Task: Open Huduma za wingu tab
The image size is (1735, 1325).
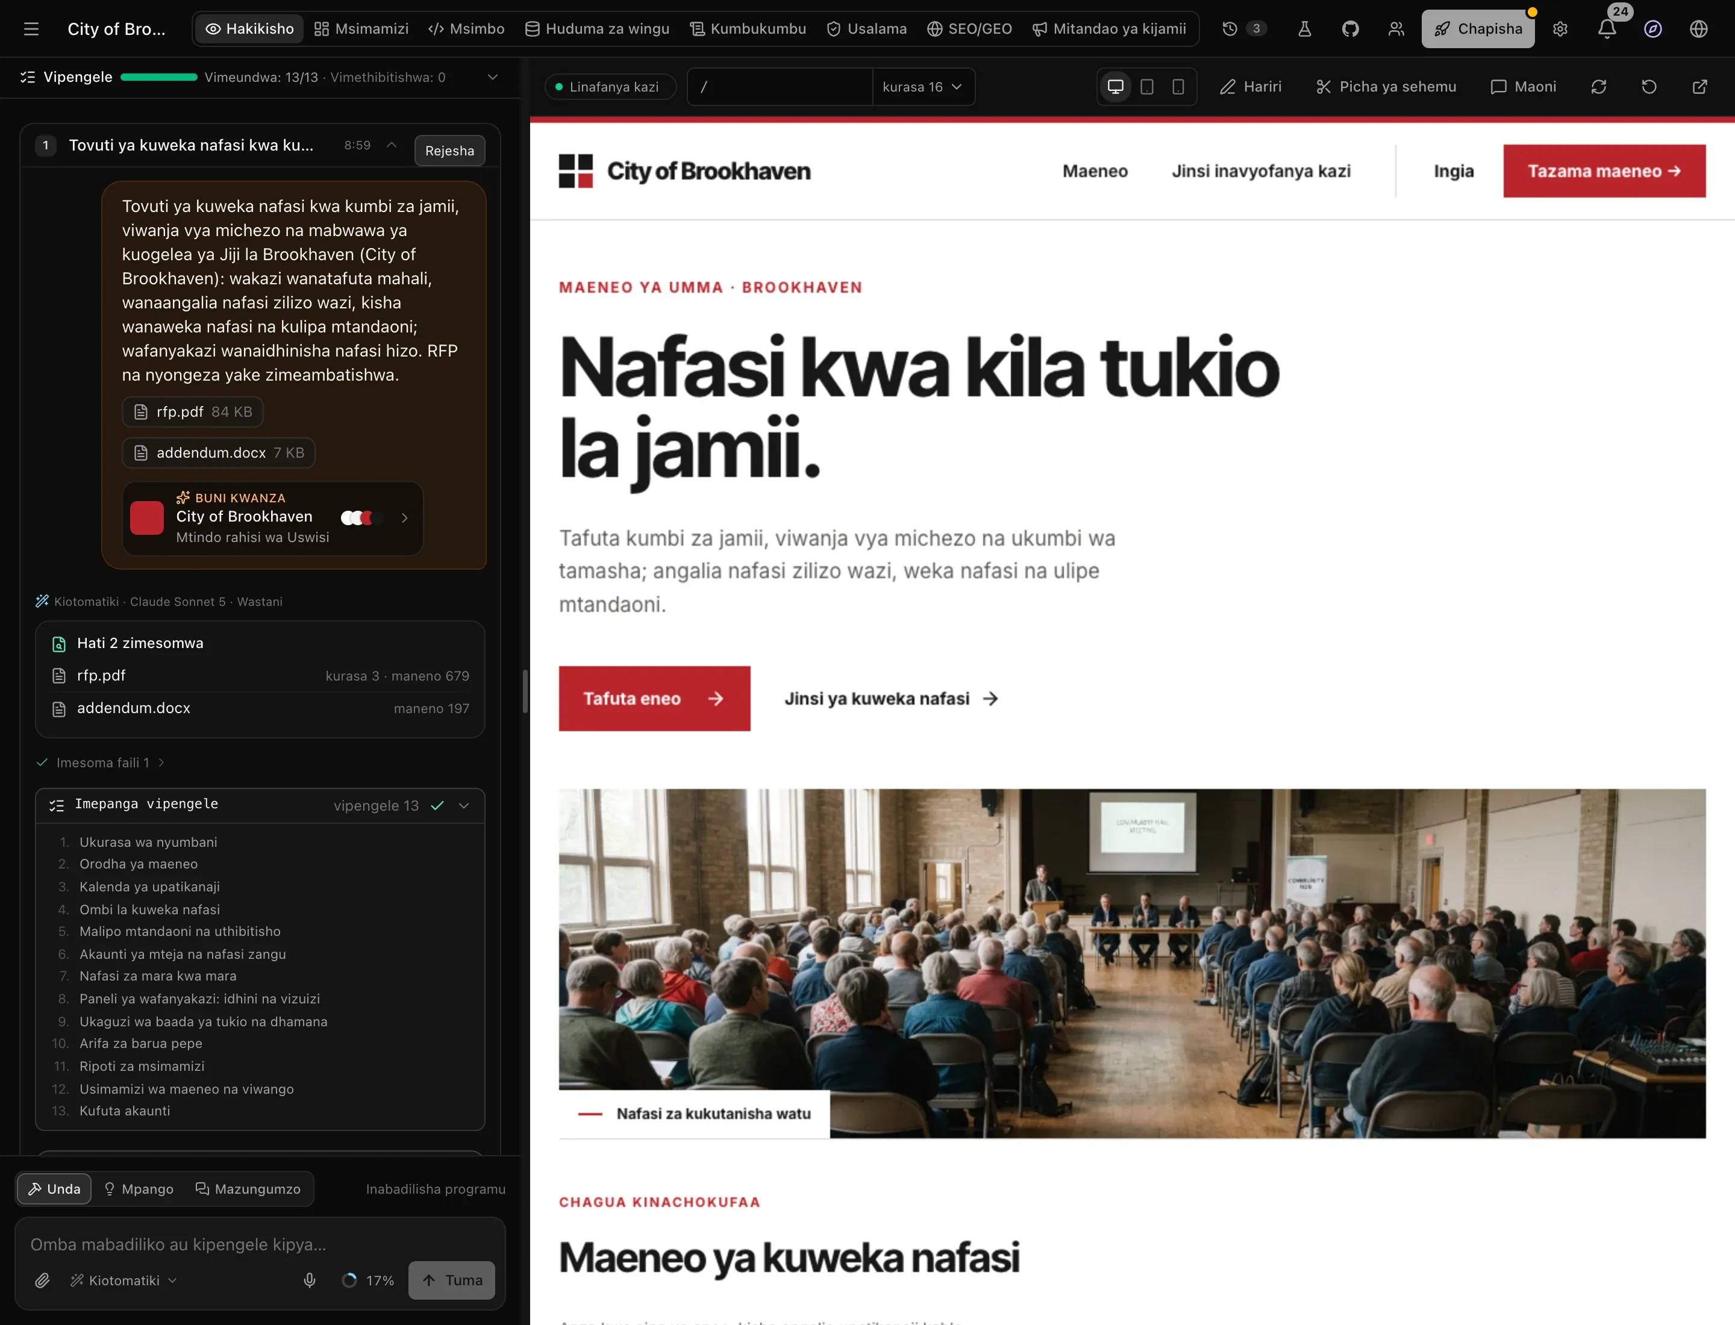Action: pyautogui.click(x=596, y=29)
